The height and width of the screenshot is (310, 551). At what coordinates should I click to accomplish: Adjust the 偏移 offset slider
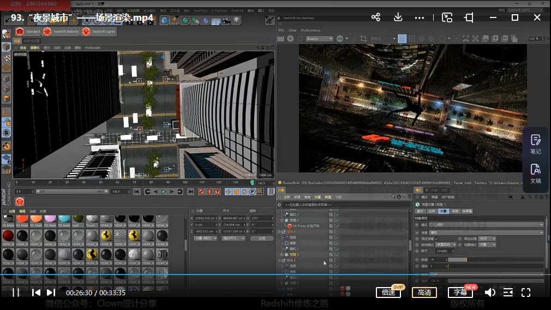[x=496, y=266]
